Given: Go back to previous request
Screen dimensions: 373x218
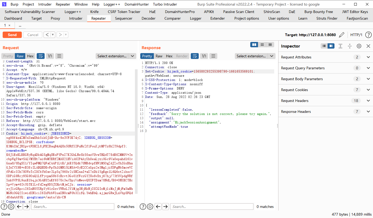Looking at the screenshot, I should pyautogui.click(x=47, y=35).
